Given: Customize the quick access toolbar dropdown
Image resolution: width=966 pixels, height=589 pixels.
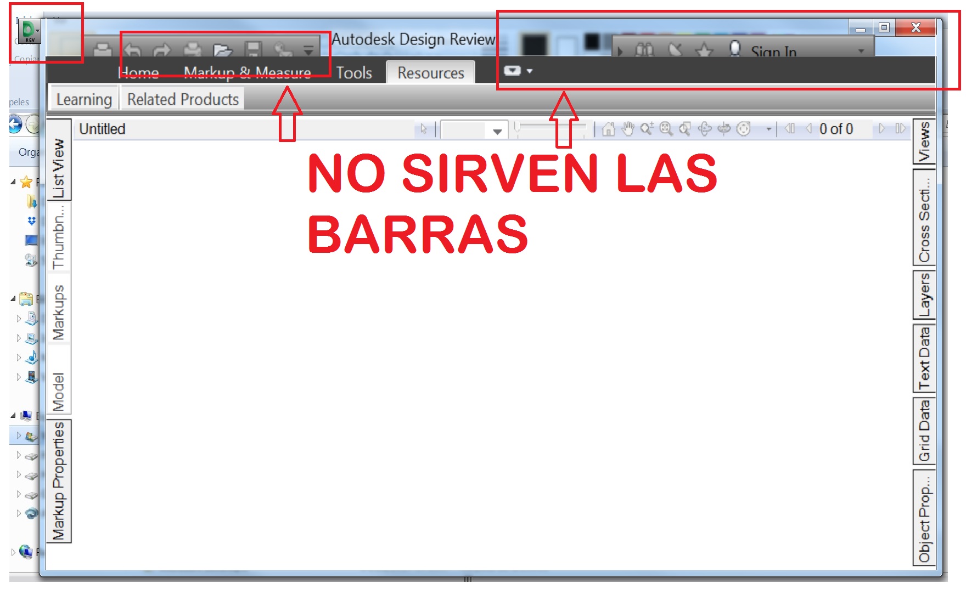Looking at the screenshot, I should pos(309,50).
